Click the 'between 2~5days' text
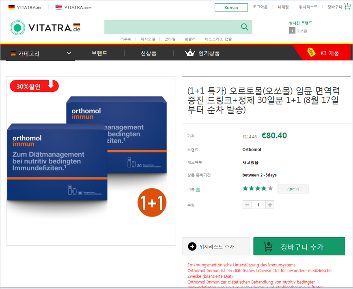353x289 pixels. [259, 175]
